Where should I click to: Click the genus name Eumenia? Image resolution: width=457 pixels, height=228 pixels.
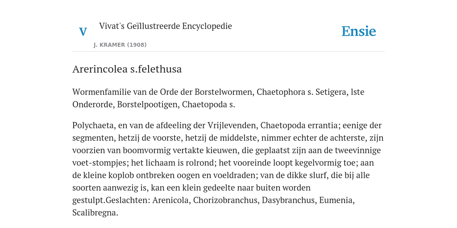337,200
